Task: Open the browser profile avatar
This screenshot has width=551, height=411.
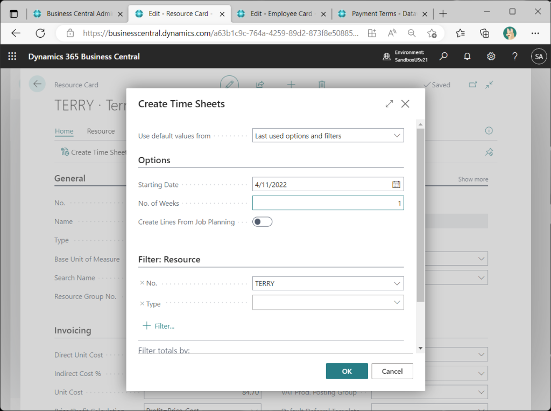Action: 510,33
